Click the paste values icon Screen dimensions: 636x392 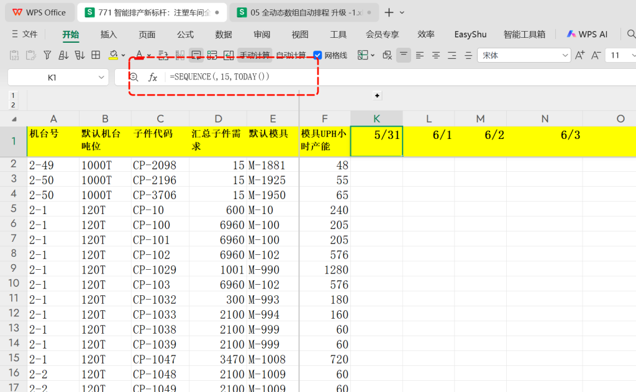click(14, 55)
